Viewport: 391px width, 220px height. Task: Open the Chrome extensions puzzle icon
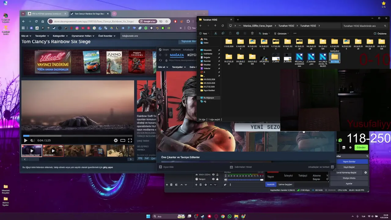point(188,21)
